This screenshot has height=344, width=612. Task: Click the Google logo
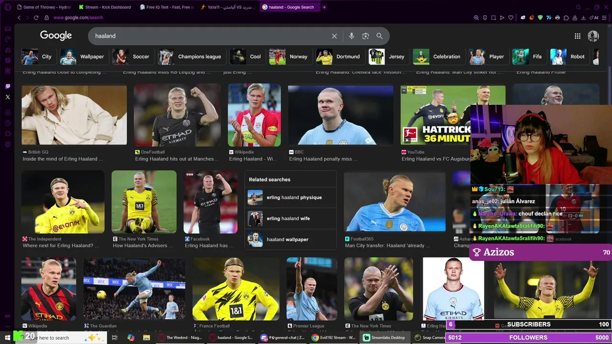(x=56, y=35)
